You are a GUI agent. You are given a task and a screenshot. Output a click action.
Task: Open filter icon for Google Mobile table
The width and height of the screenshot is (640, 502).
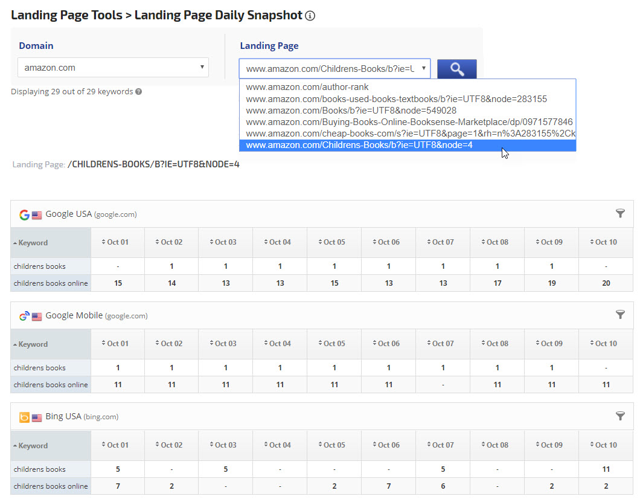tap(619, 315)
